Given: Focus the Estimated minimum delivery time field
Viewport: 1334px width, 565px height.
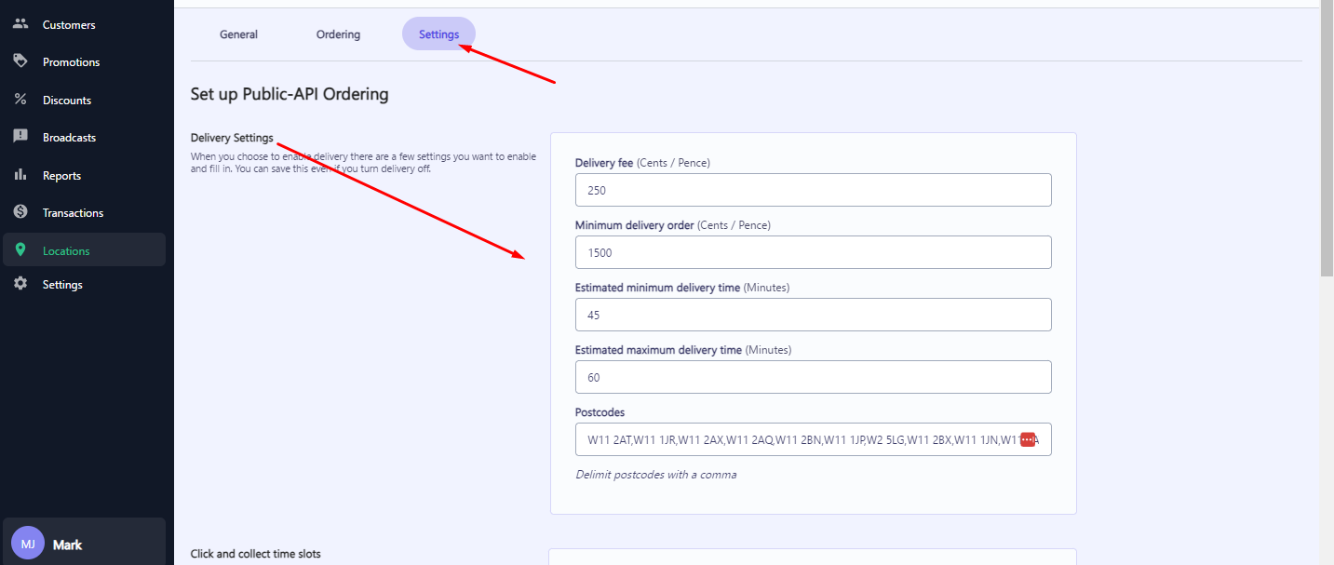Looking at the screenshot, I should [x=814, y=315].
